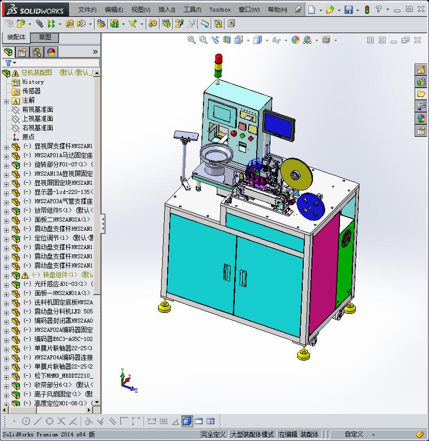
Task: Click the status bar yellow tag icon
Action: 420,434
